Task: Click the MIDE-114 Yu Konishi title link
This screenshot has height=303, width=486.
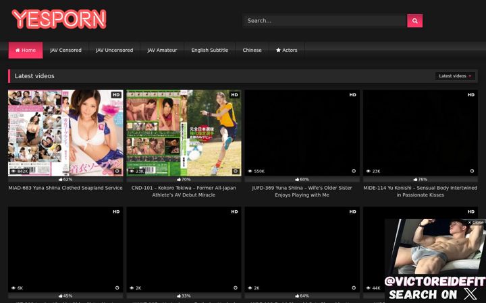Action: point(421,191)
